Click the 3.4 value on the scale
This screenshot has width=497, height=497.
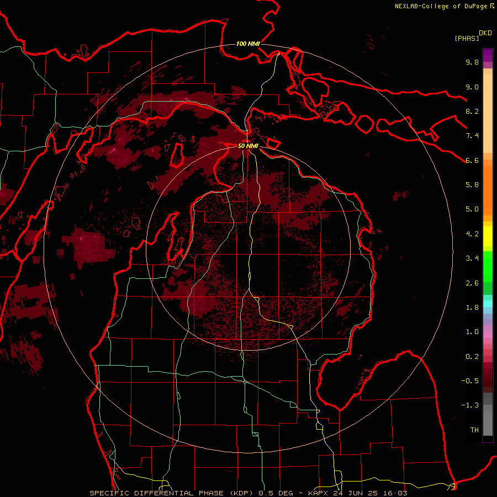pos(472,258)
